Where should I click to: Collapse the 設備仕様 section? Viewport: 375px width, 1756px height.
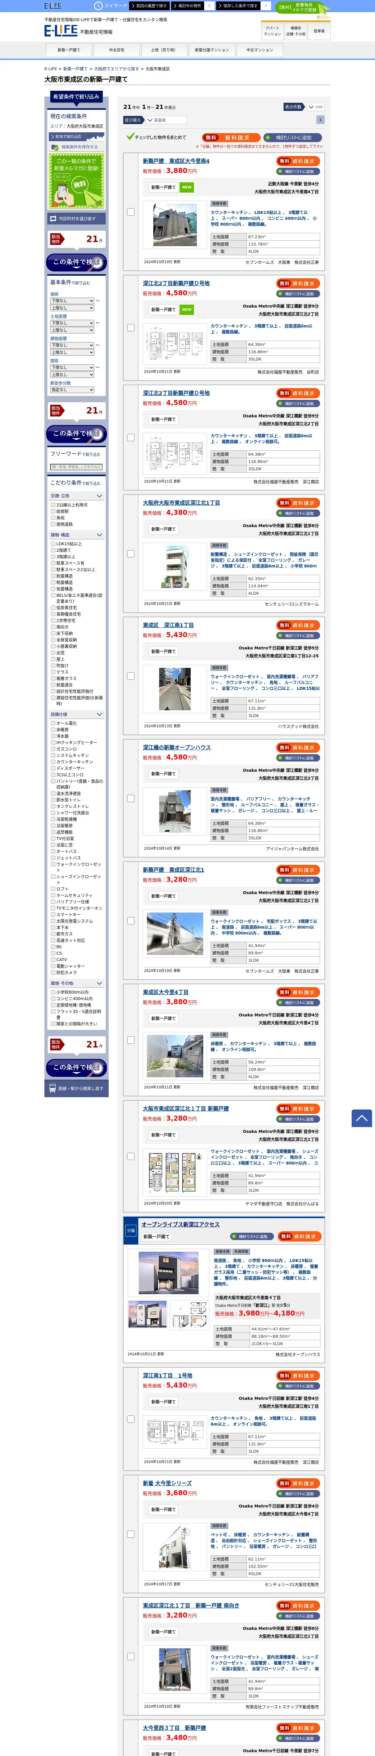pyautogui.click(x=76, y=714)
